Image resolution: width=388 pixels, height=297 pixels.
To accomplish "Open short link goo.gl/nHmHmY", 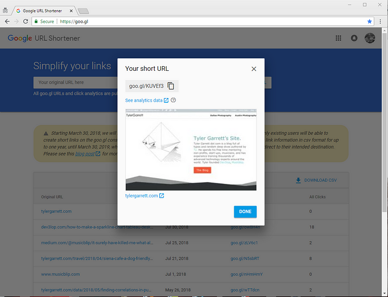I will click(246, 274).
